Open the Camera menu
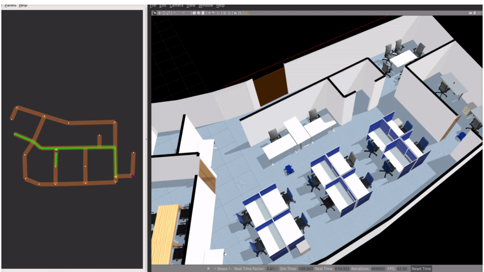The height and width of the screenshot is (272, 484). (176, 5)
